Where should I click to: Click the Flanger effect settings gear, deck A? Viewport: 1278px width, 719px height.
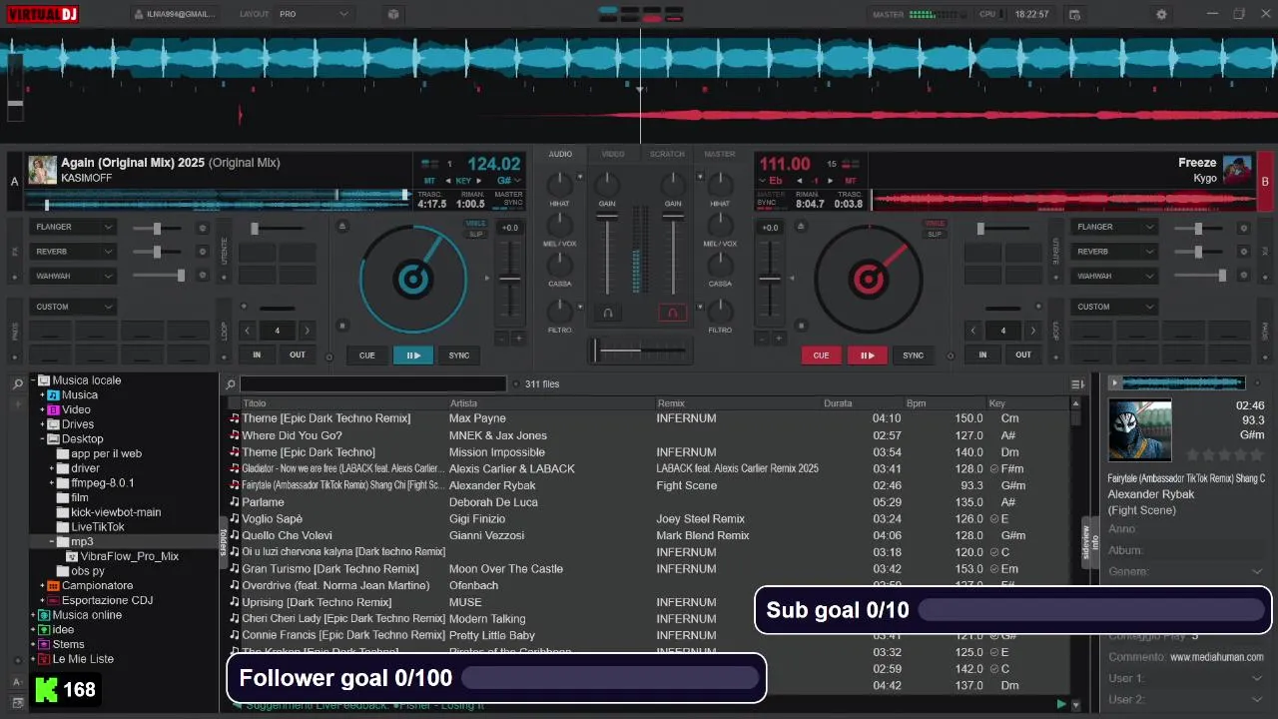(x=203, y=228)
